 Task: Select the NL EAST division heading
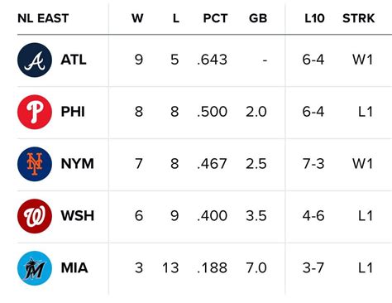43,18
